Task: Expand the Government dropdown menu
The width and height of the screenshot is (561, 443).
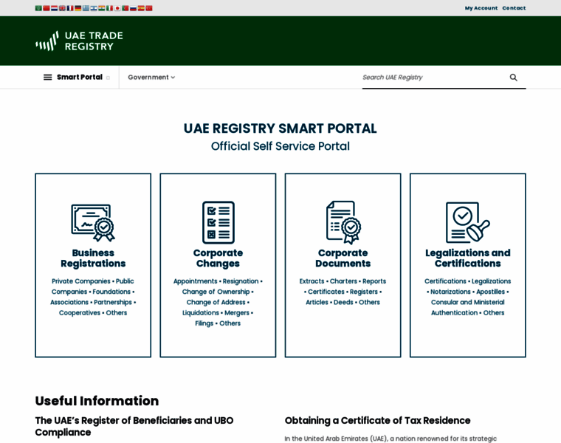Action: click(151, 78)
